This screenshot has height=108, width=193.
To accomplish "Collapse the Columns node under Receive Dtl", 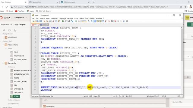I will point(6,67).
